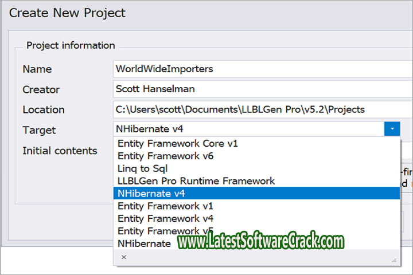The width and height of the screenshot is (413, 275).
Task: Click the Target label
Action: click(x=39, y=130)
